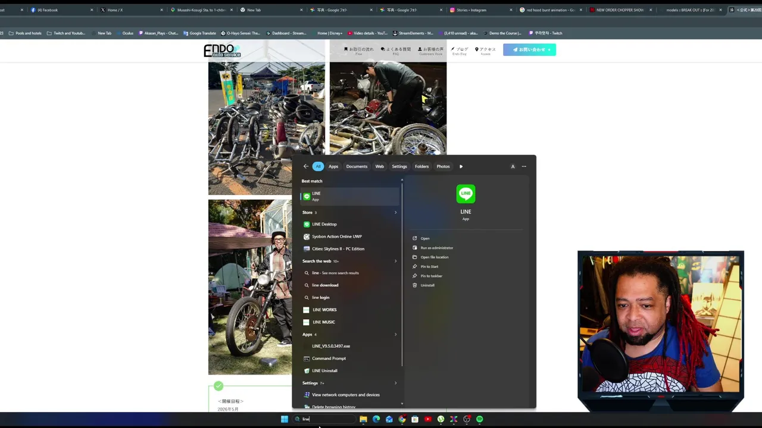Go back with the search panel arrow
The width and height of the screenshot is (762, 428).
coord(305,166)
